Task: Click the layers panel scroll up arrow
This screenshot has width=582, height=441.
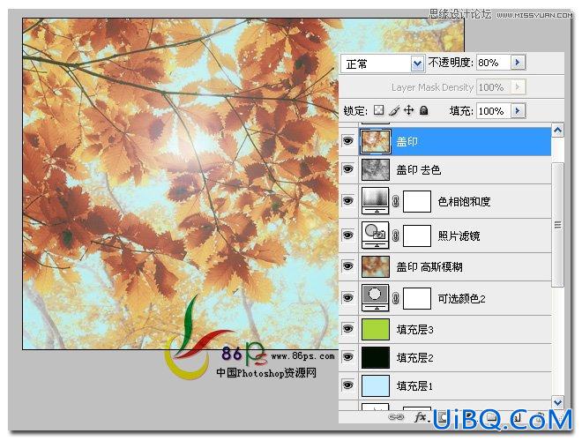Action: [558, 131]
